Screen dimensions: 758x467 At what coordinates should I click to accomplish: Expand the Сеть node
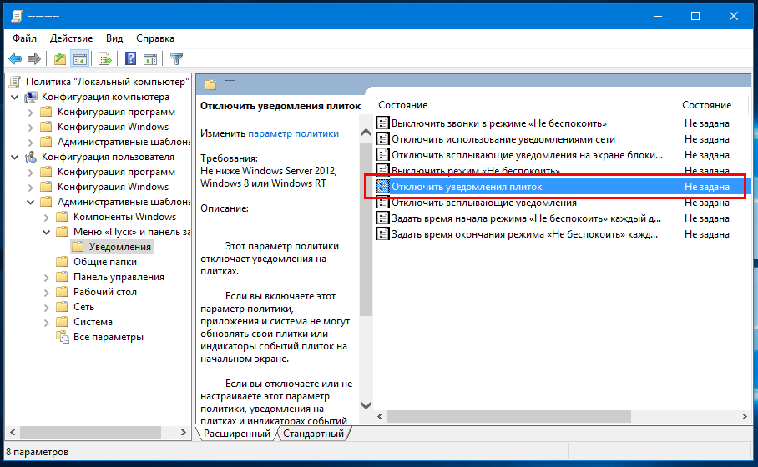tap(47, 308)
